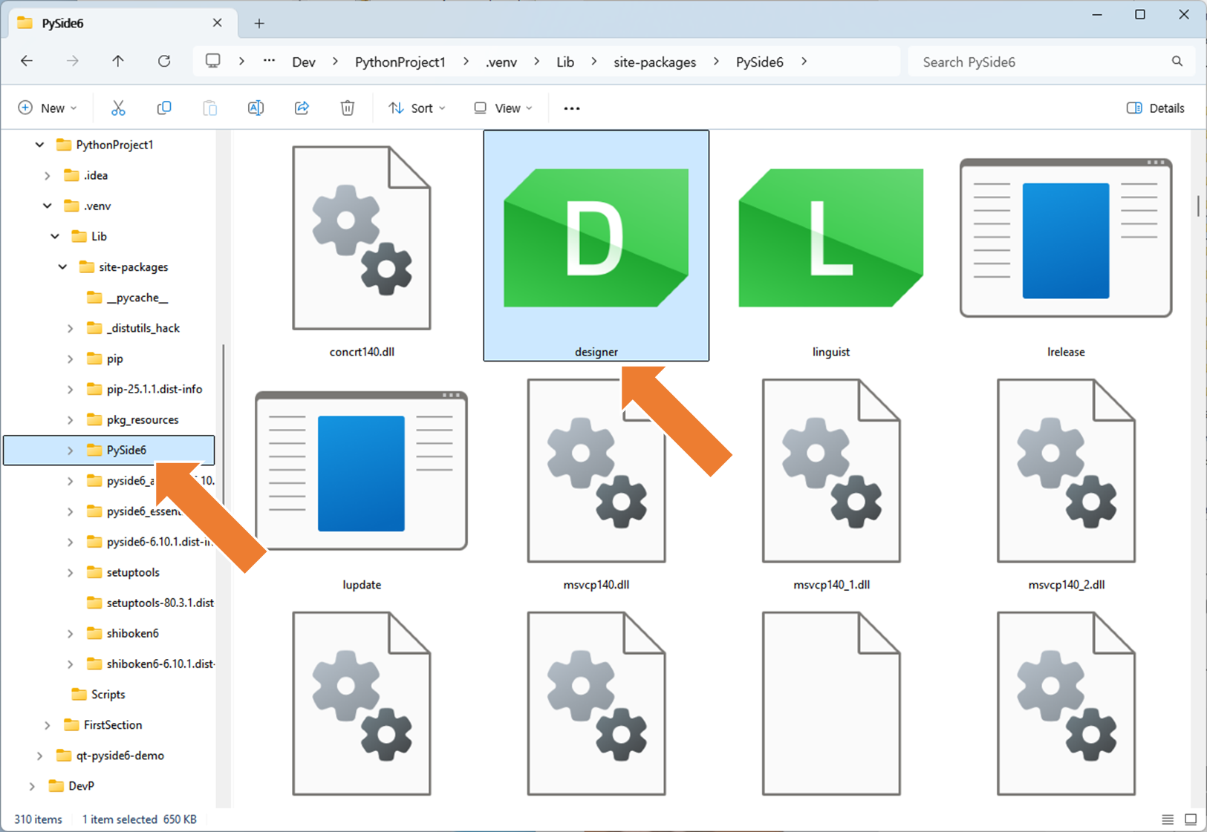
Task: Close the PySide6 tab
Action: point(217,23)
